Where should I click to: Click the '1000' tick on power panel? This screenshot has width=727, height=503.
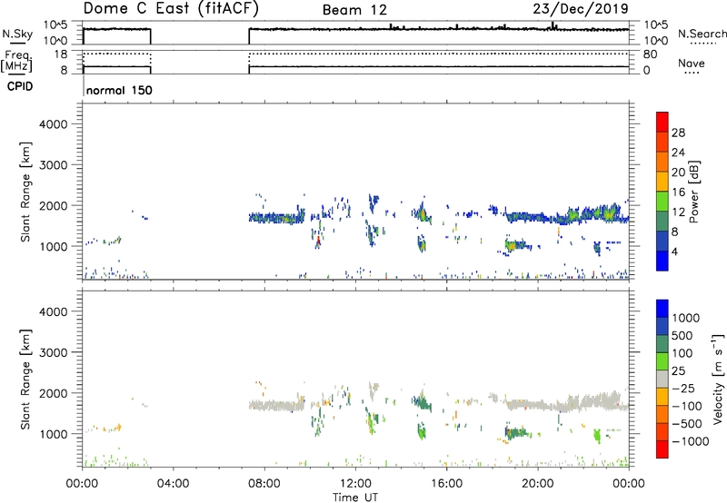coord(53,246)
